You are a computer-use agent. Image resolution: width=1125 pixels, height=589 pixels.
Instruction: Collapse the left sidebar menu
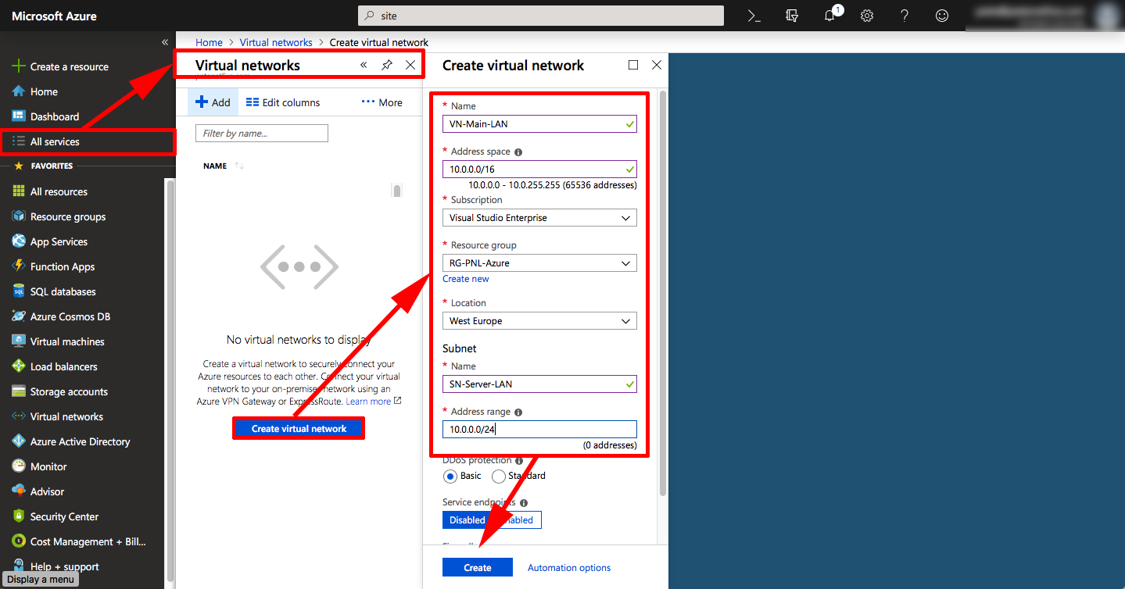click(x=165, y=42)
